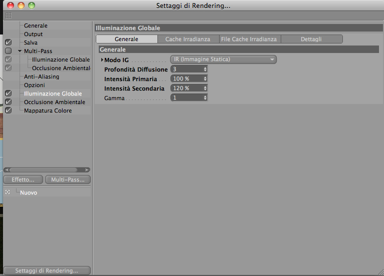Click the bottom Settaggi di Rendering... button
Viewport: 384px width, 276px height.
click(x=47, y=270)
